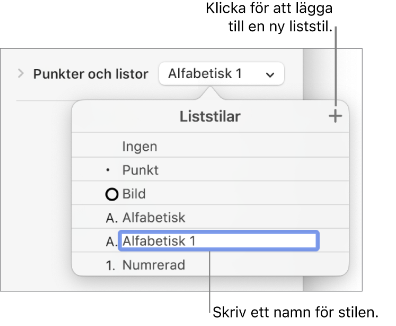The width and height of the screenshot is (396, 326).
Task: Click the Liststilar popover title
Action: pyautogui.click(x=210, y=117)
